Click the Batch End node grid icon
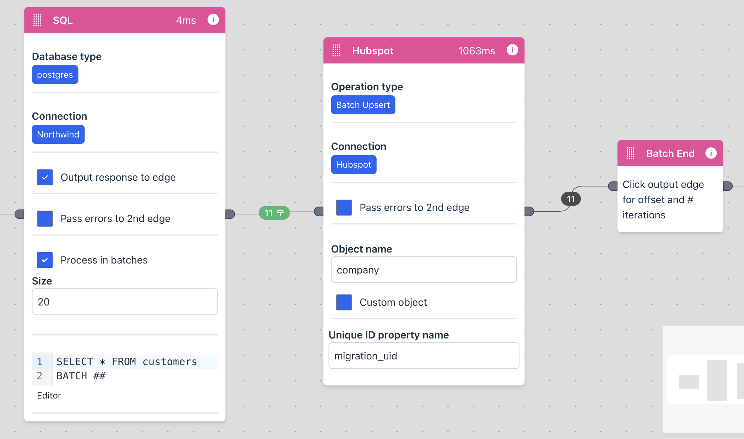 [632, 153]
